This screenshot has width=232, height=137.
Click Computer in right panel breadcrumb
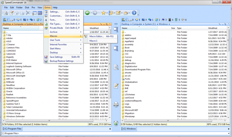[x=137, y=24]
